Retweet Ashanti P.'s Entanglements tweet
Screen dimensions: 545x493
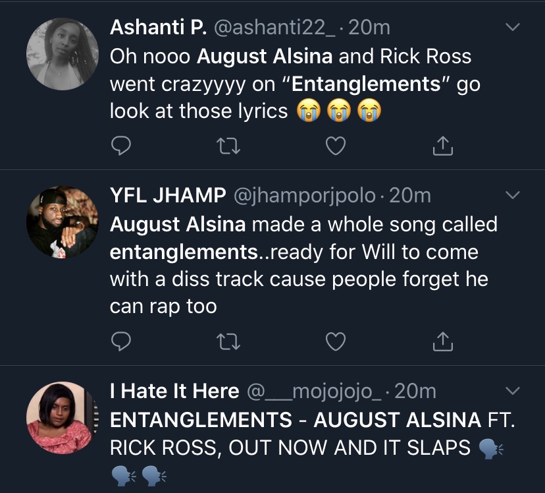pos(228,146)
